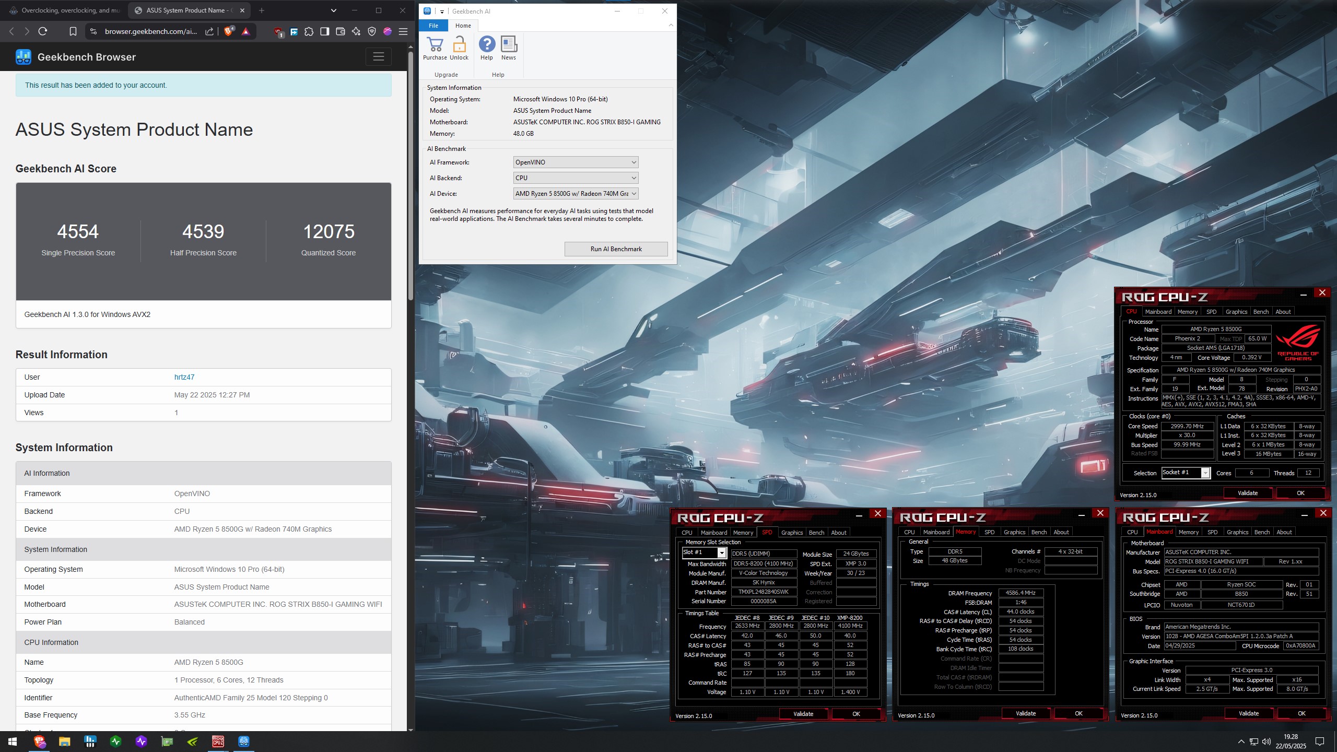1337x752 pixels.
Task: Click the bookmark icon in browser toolbar
Action: (x=73, y=31)
